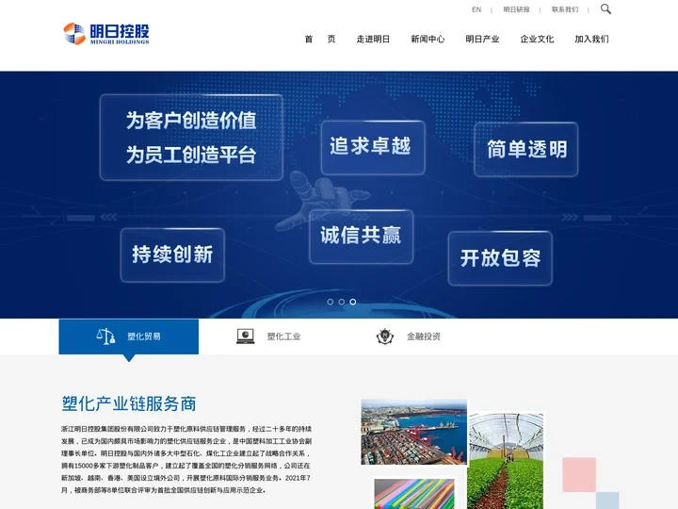678x509 pixels.
Task: Click the 追求卓越 banner box
Action: pyautogui.click(x=373, y=147)
